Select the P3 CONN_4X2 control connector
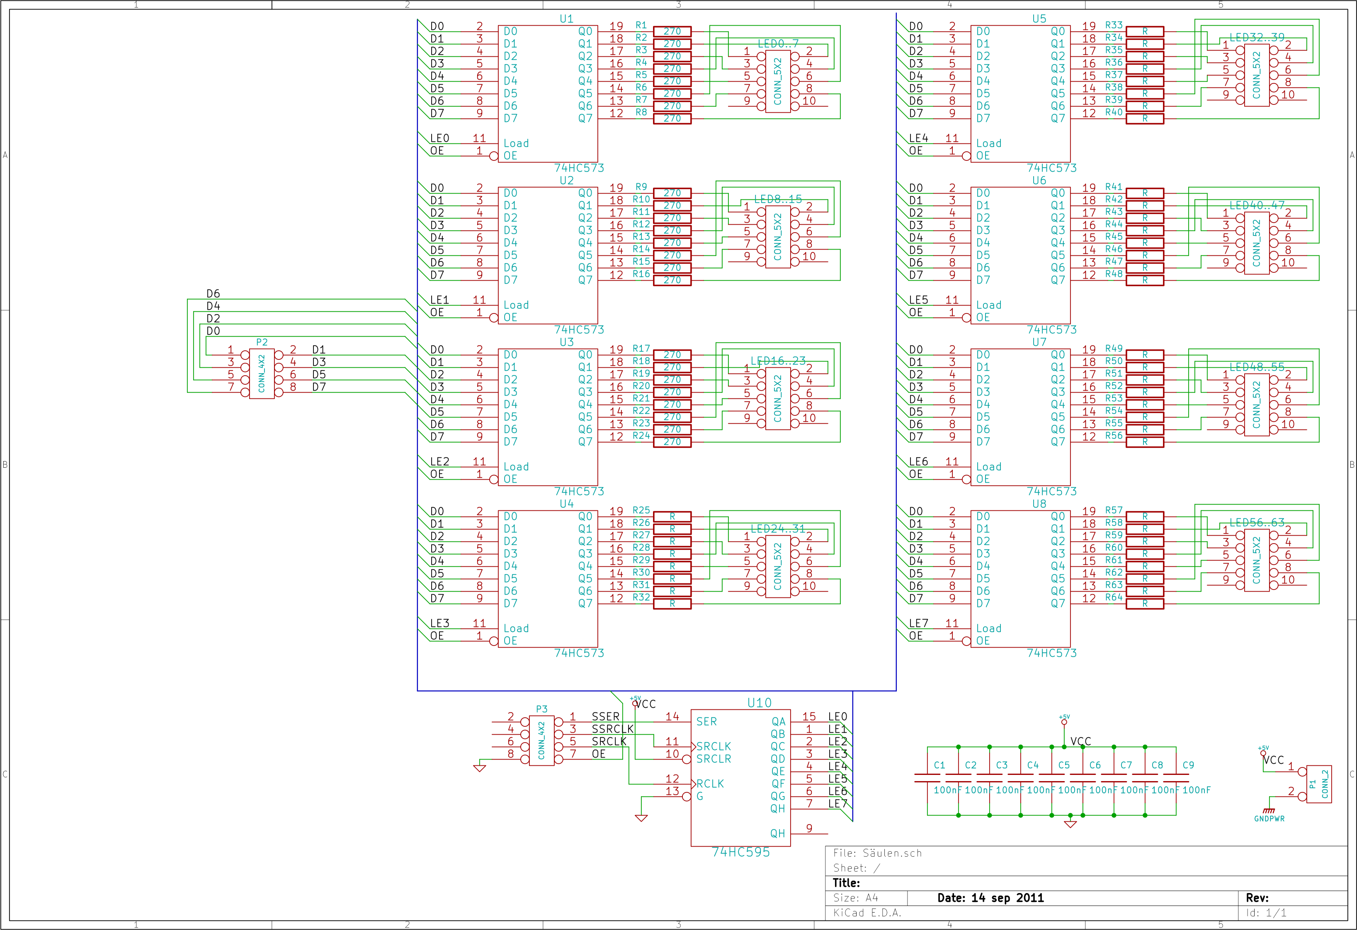1357x930 pixels. coord(541,740)
